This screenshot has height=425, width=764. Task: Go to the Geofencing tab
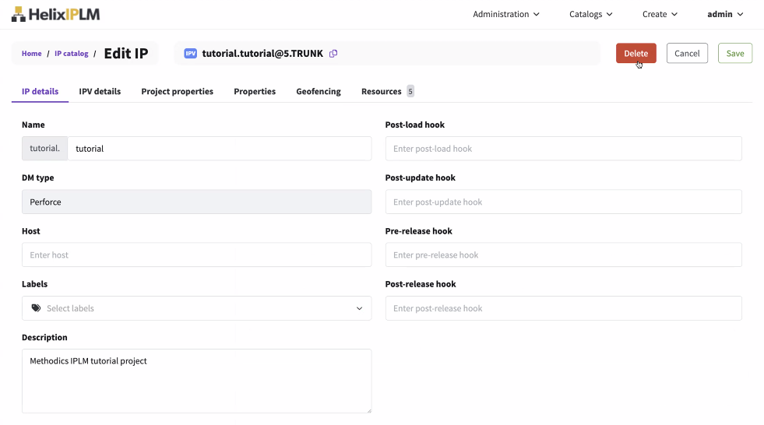click(318, 91)
